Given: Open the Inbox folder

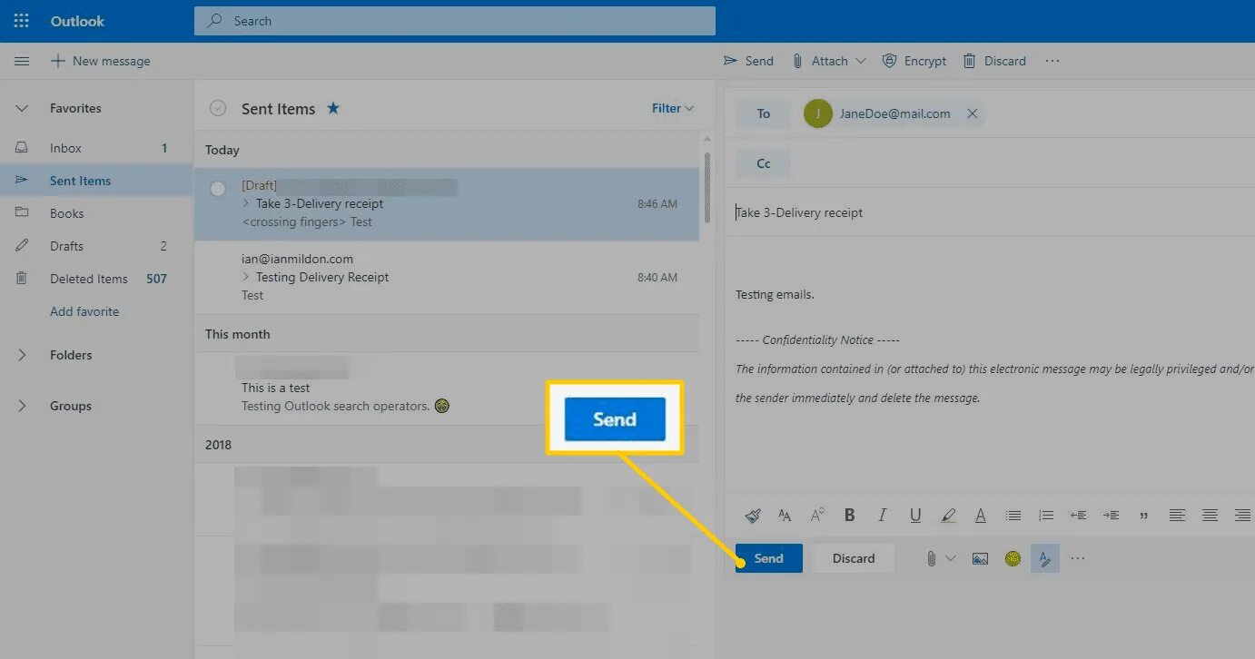Looking at the screenshot, I should click(95, 148).
